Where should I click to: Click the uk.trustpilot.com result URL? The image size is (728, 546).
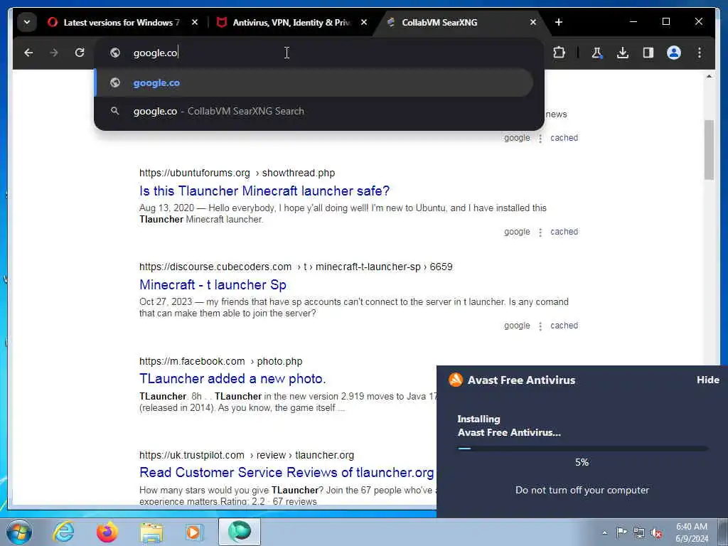point(247,455)
